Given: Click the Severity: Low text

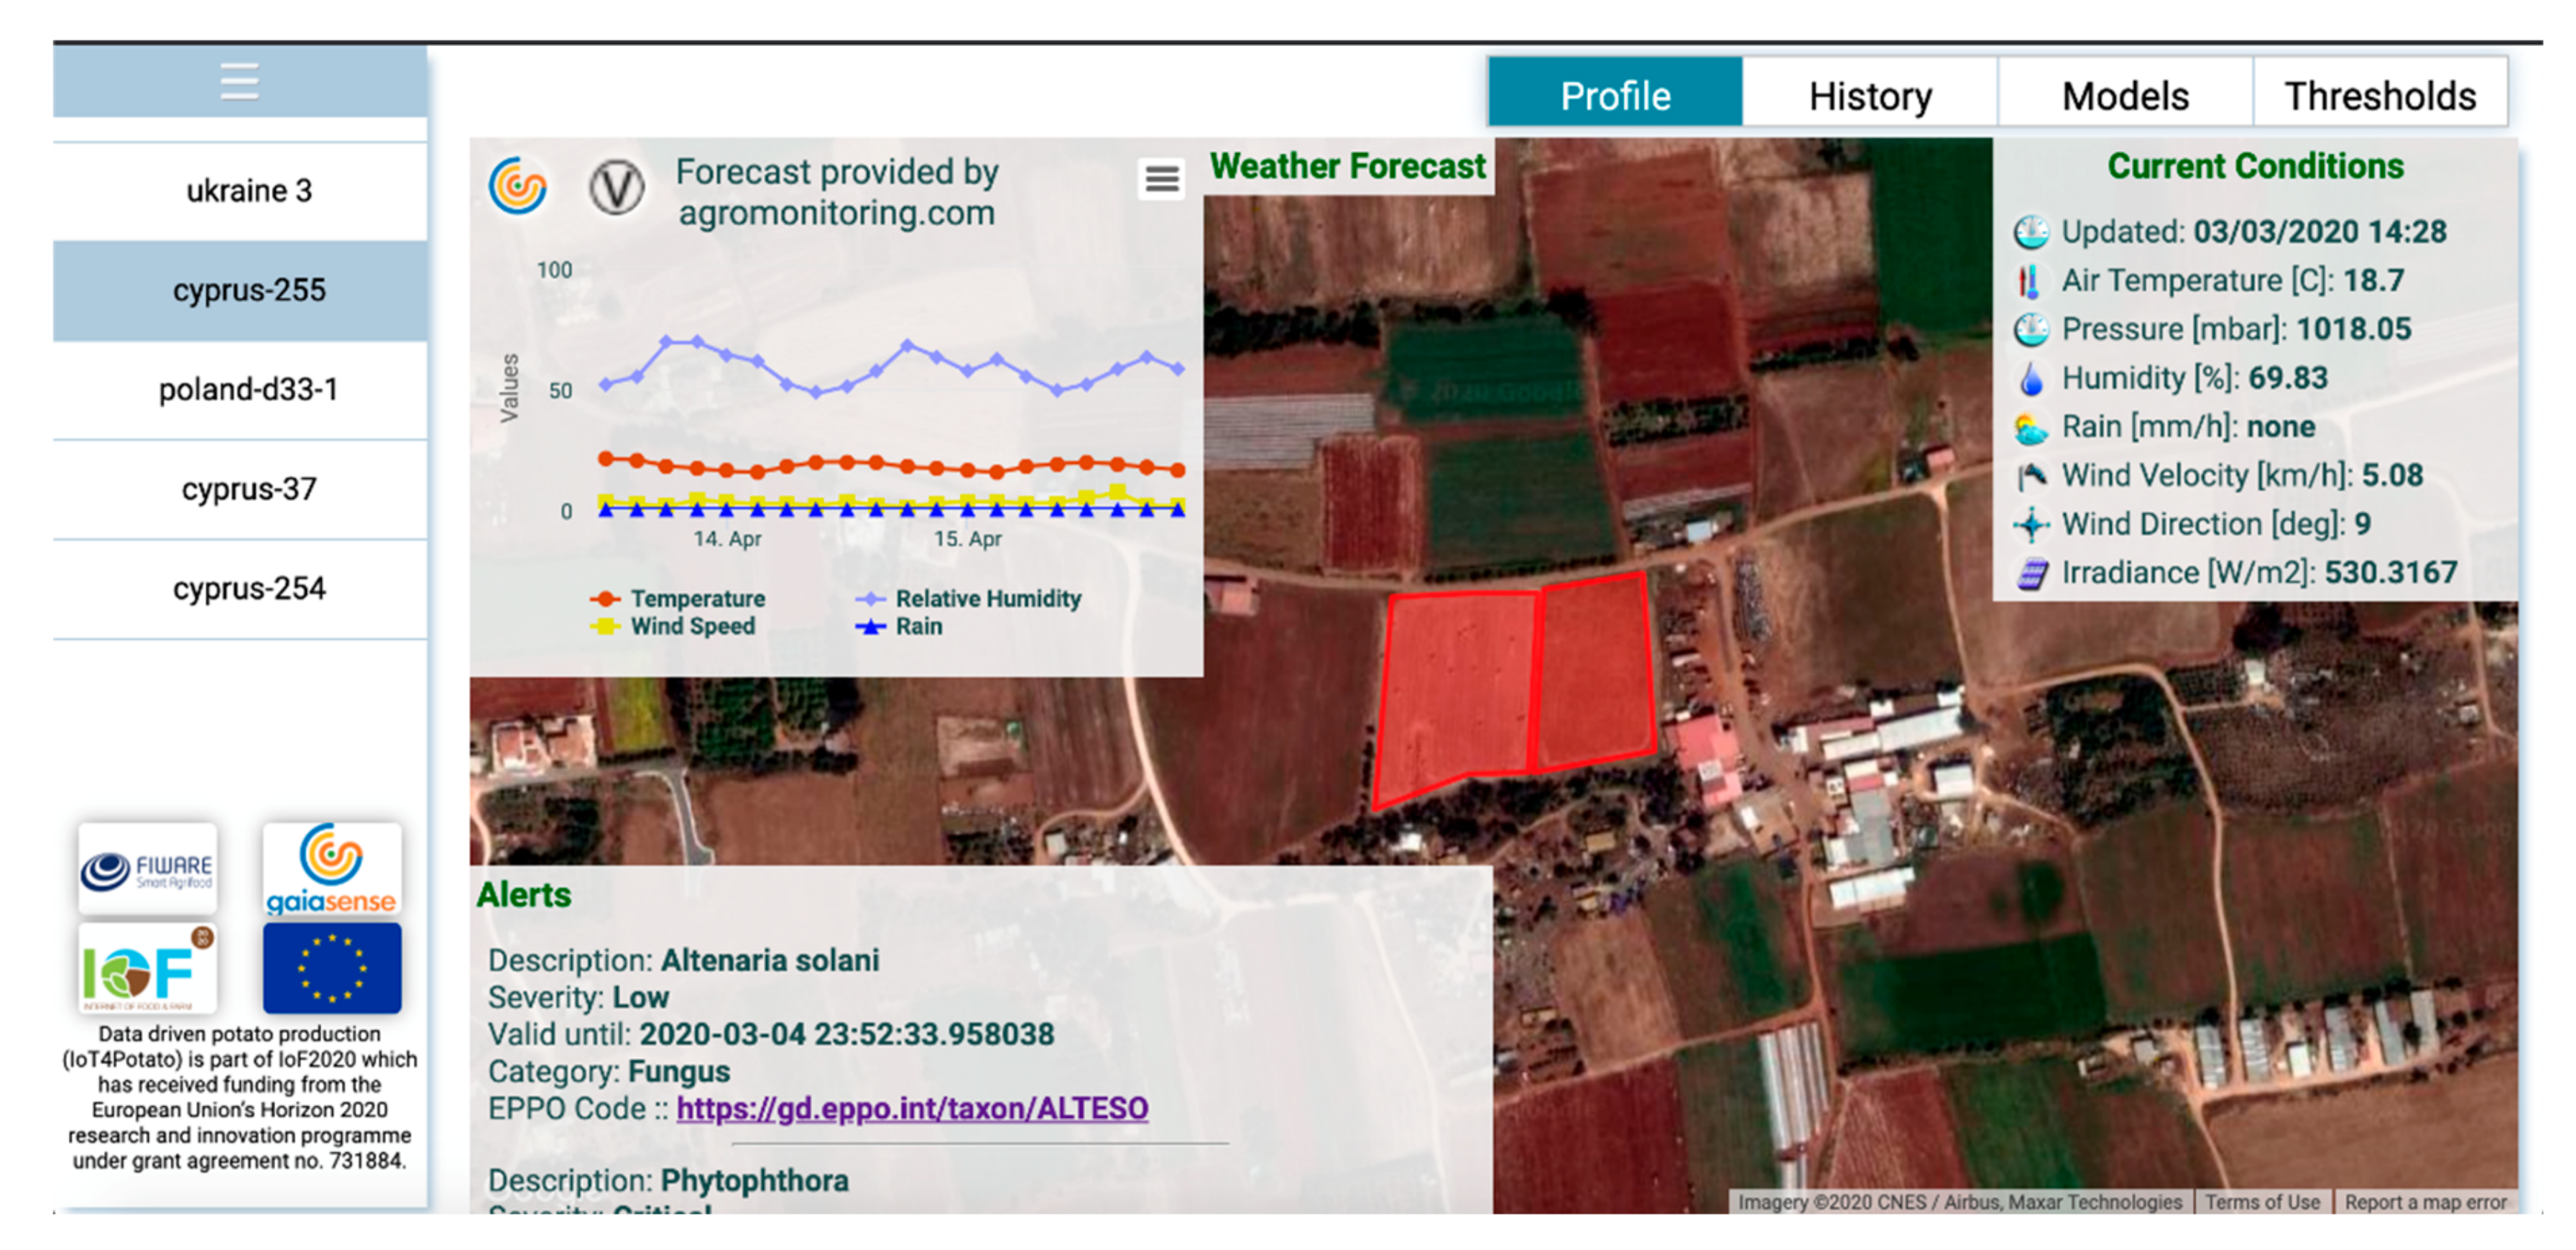Looking at the screenshot, I should tap(579, 998).
